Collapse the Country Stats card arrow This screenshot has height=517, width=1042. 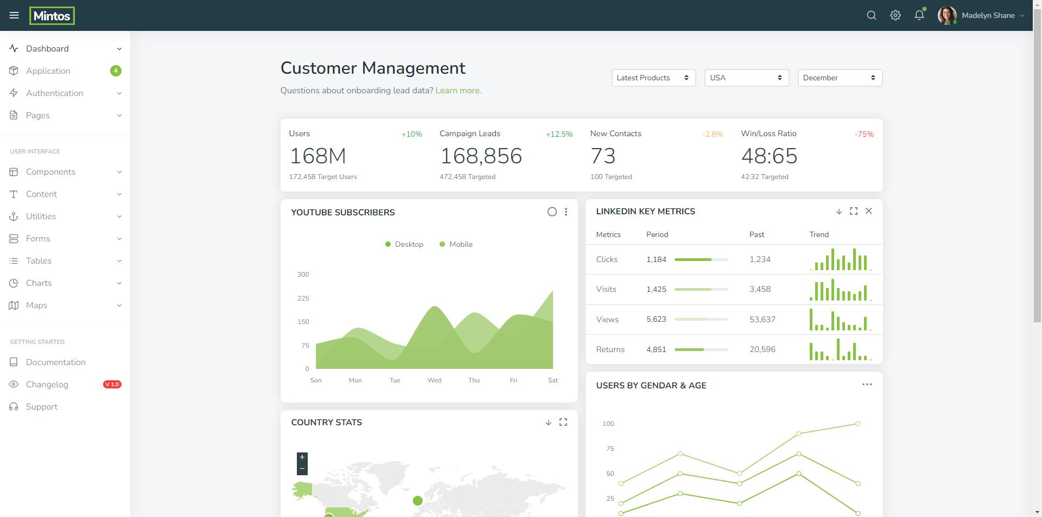click(548, 423)
